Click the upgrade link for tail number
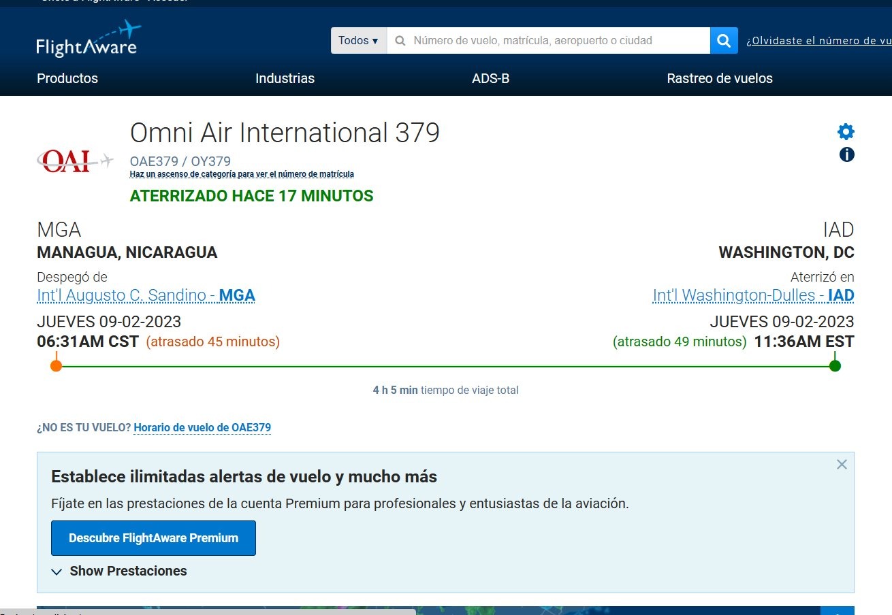Screen dimensions: 892x615 click(242, 174)
